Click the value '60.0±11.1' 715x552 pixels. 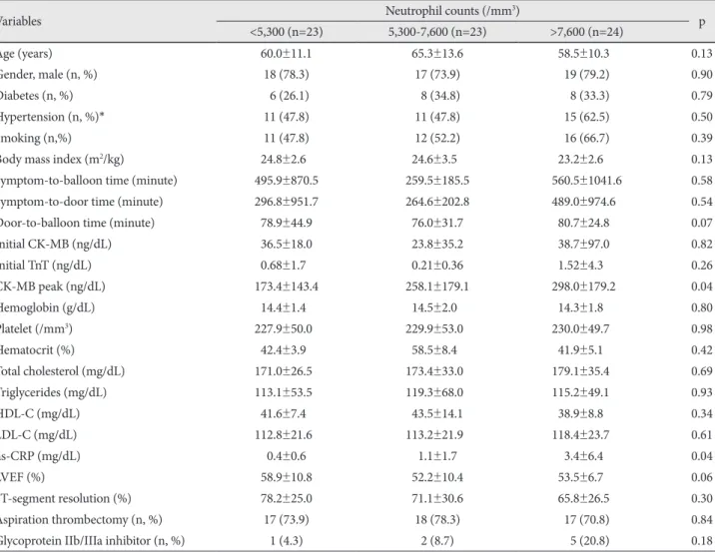point(286,53)
